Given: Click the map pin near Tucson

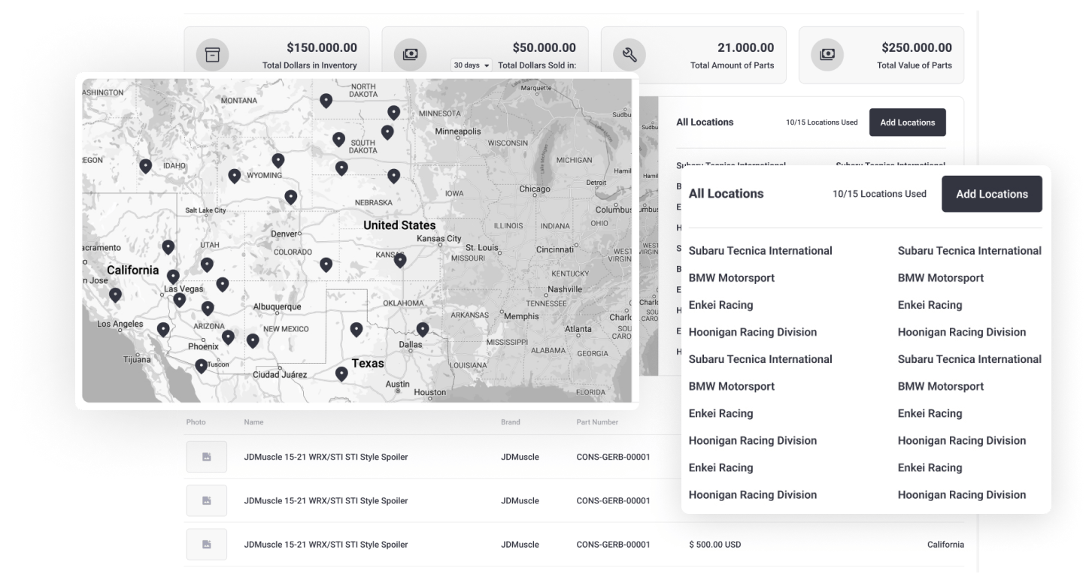Looking at the screenshot, I should (x=201, y=366).
